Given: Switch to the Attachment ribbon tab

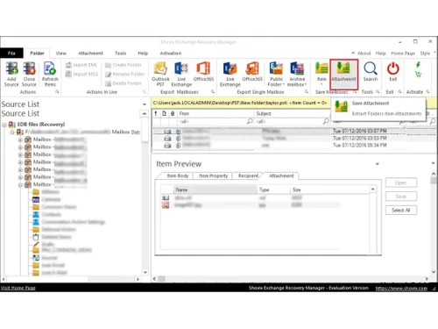Looking at the screenshot, I should pyautogui.click(x=90, y=54).
